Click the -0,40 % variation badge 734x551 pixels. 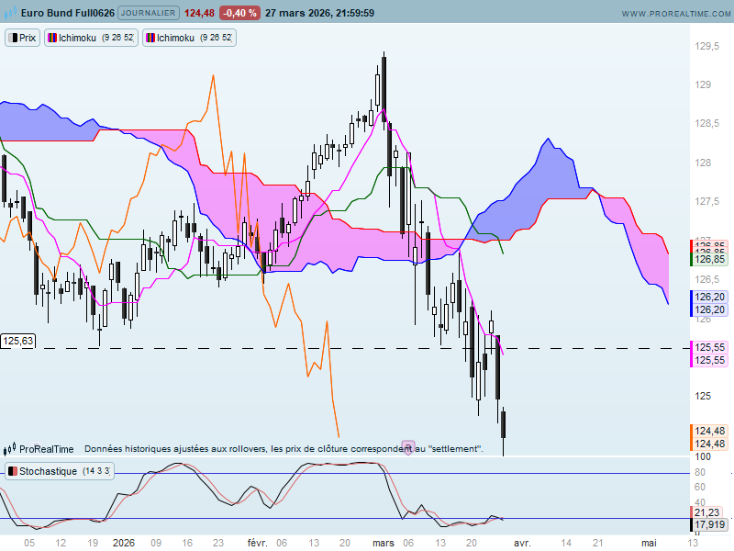[x=239, y=14]
